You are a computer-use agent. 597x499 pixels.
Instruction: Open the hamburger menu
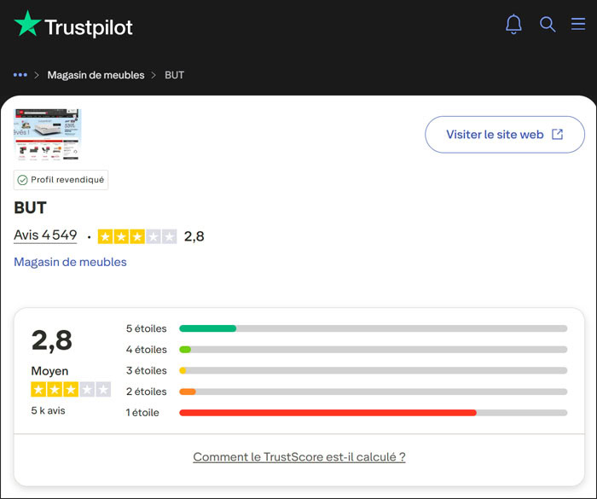coord(578,24)
